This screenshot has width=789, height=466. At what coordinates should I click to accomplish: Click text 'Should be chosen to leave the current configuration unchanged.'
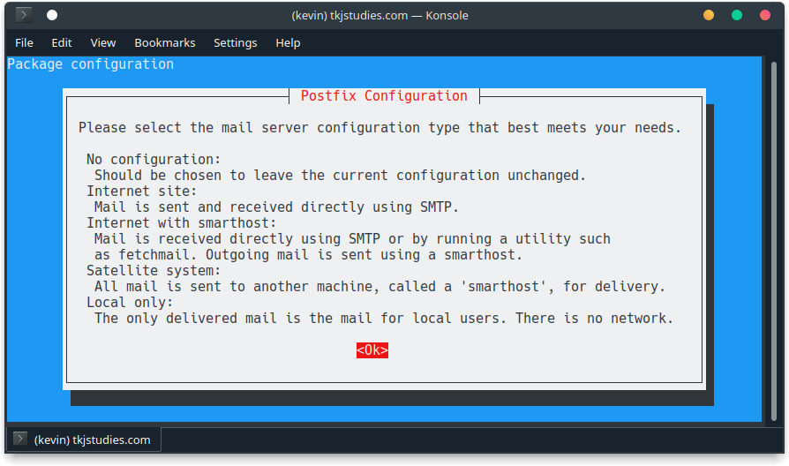click(x=341, y=175)
